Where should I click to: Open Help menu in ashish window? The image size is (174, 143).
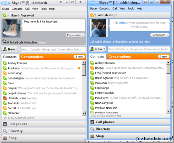139,9
